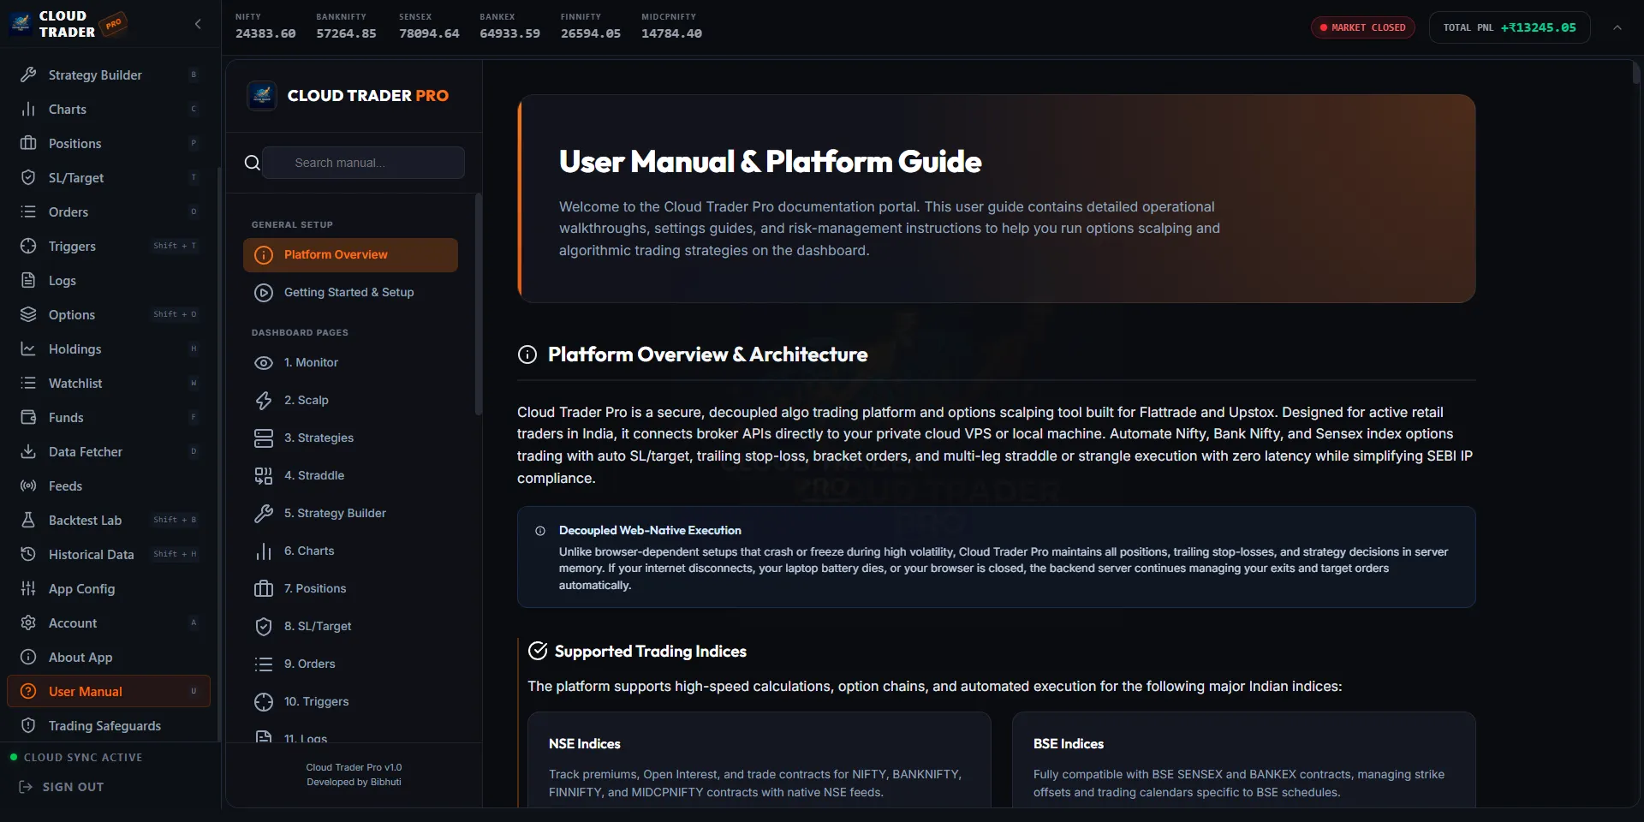Click the NIFTY 24383.60 ticker

(x=265, y=27)
